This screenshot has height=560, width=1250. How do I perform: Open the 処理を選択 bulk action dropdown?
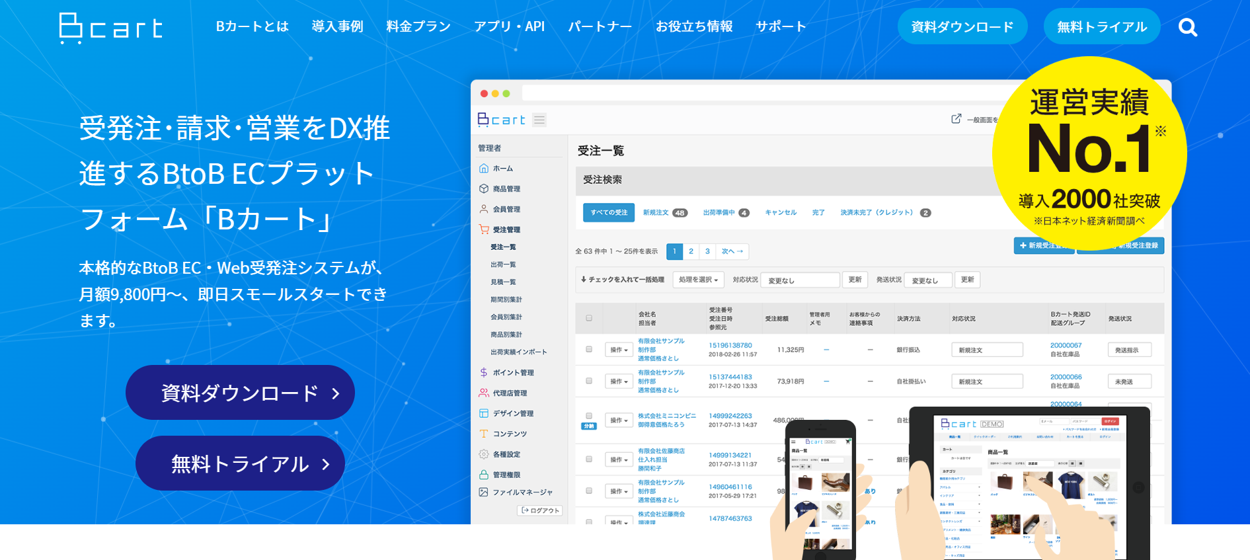click(698, 280)
